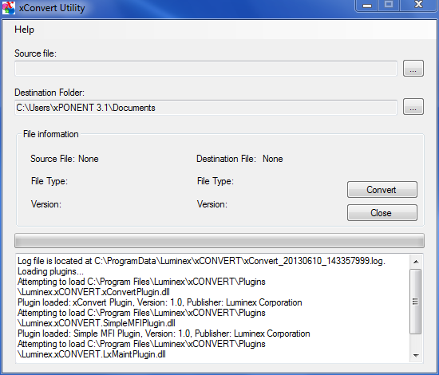Click the 'Source file:' label
This screenshot has height=375, width=439.
(36, 53)
